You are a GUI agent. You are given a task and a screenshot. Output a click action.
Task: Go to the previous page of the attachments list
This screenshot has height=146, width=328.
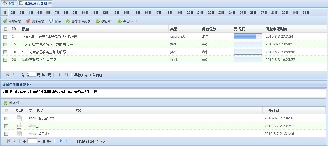point(14,141)
